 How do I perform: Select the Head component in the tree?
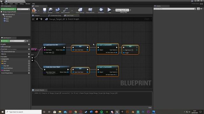point(7,19)
